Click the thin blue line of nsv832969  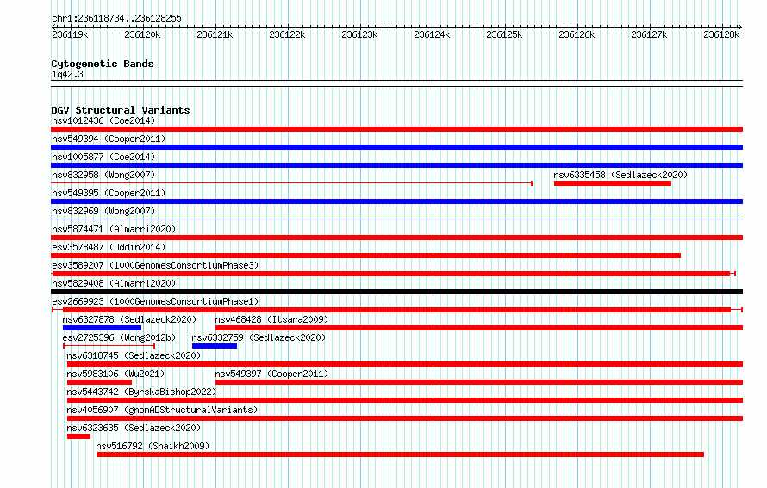click(x=396, y=219)
